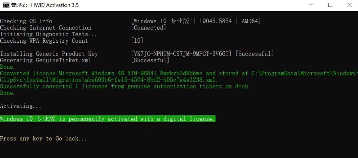The width and height of the screenshot is (358, 158).
Task: Click the Press any key to Go back prompt
Action: 43,138
